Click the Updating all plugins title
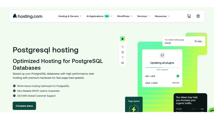 pos(162,63)
